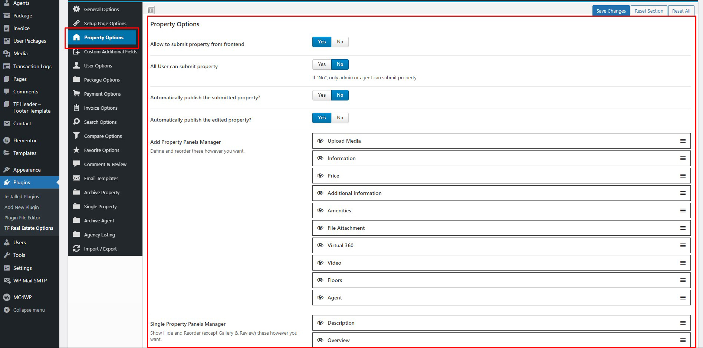Click the gear icon beside General Options
The image size is (703, 348).
(76, 9)
